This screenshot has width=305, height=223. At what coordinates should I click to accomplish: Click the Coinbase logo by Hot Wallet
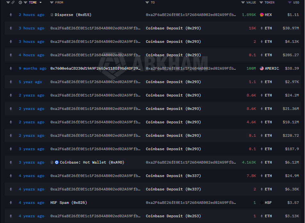click(x=57, y=162)
